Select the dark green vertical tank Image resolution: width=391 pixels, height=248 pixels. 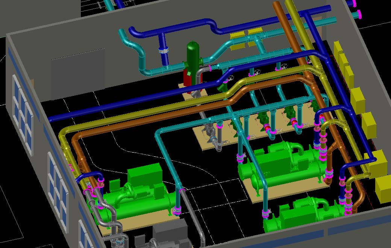tap(192, 56)
